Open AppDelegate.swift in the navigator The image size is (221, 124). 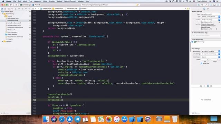(x=13, y=18)
